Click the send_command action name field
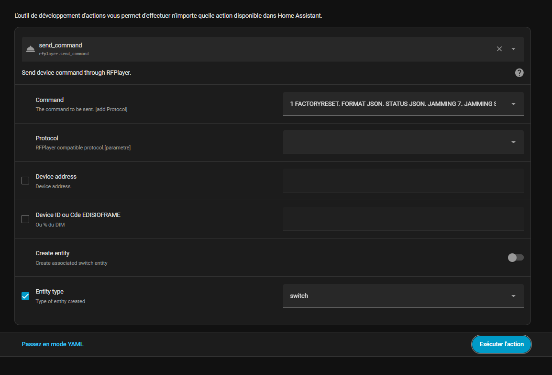 [258, 49]
